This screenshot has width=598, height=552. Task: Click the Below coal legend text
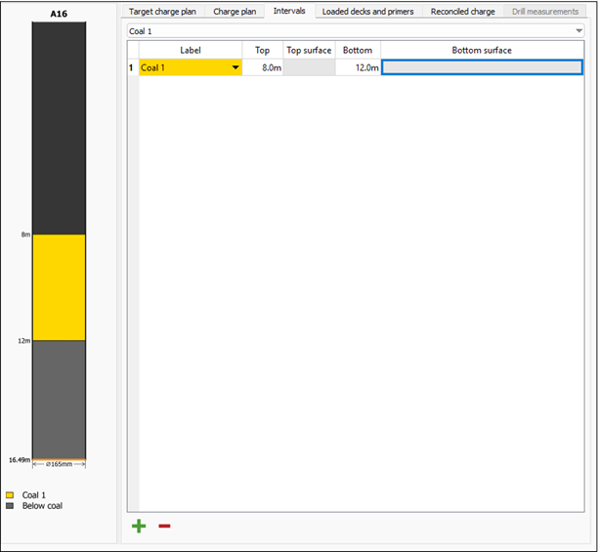coord(42,506)
